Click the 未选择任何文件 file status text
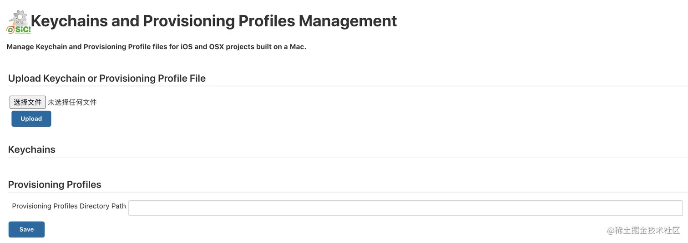The height and width of the screenshot is (243, 688). pos(72,102)
